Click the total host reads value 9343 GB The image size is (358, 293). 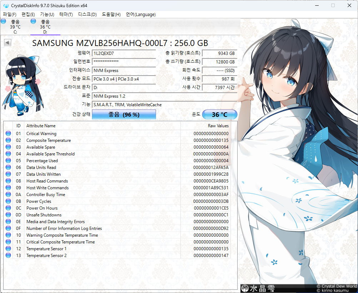pos(220,53)
